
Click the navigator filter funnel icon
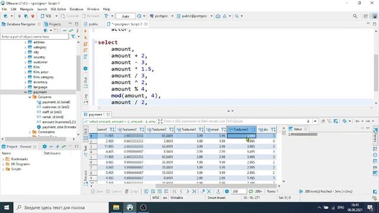tap(73, 37)
